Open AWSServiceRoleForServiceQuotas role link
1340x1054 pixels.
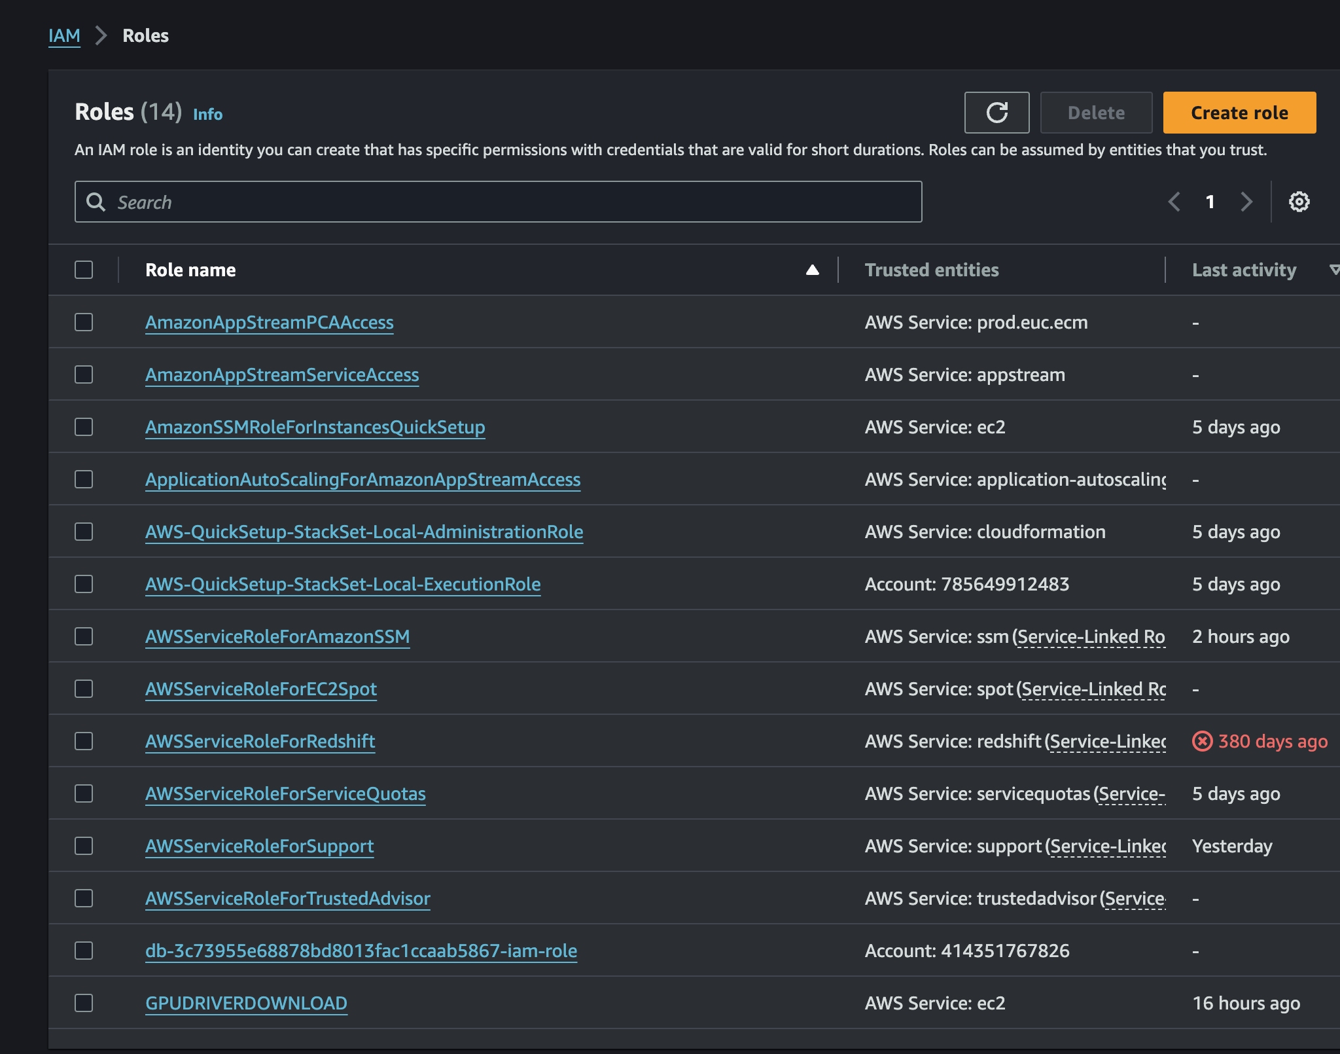(x=285, y=793)
